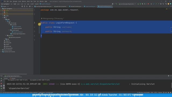Expand the test folder in project tree

(x=4, y=39)
